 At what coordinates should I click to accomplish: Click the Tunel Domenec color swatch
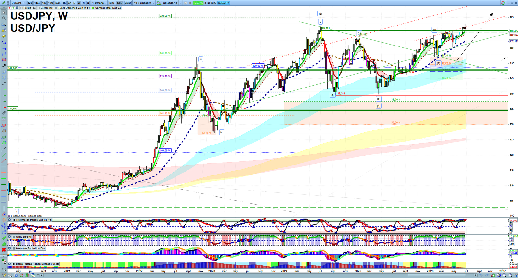point(56,8)
